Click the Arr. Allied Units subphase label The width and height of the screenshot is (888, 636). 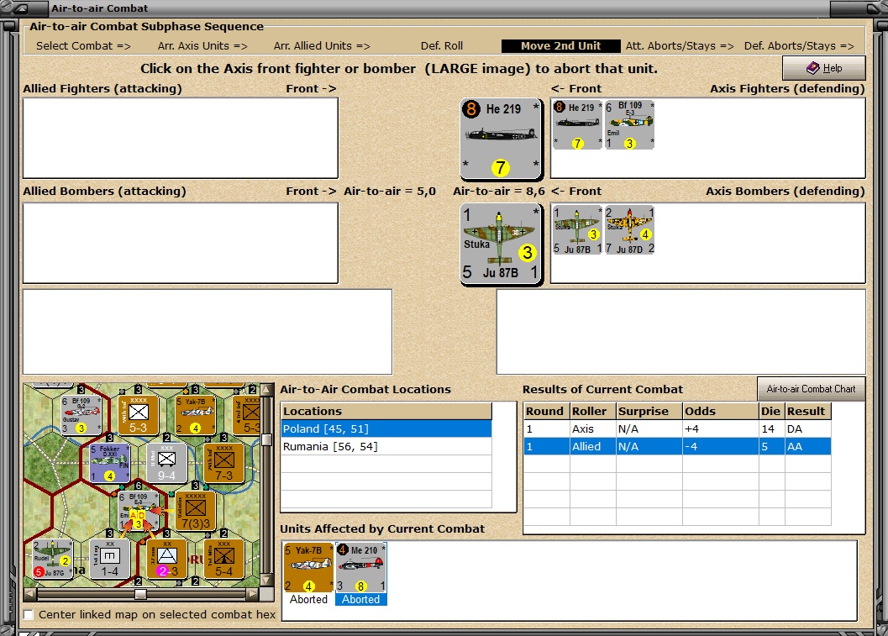(322, 46)
